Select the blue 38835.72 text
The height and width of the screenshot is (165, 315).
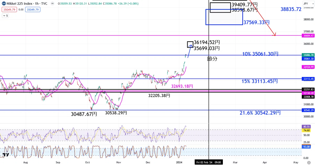click(x=291, y=9)
